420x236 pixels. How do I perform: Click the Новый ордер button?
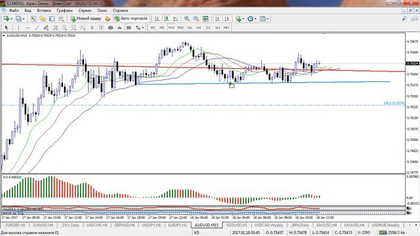[x=86, y=19]
